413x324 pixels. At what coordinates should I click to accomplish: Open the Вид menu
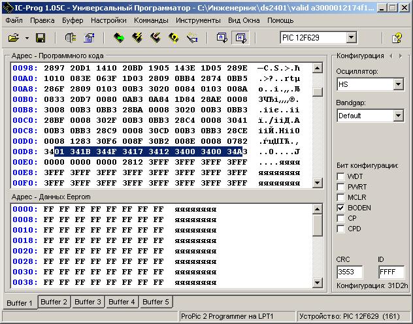(x=233, y=20)
